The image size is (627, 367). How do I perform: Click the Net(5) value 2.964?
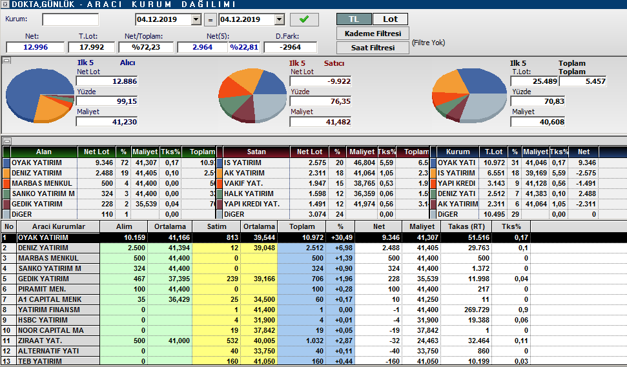[202, 47]
